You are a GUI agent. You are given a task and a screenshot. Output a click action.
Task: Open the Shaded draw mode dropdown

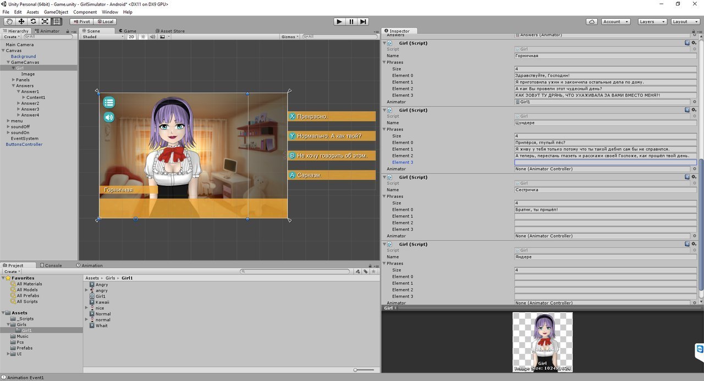(103, 37)
